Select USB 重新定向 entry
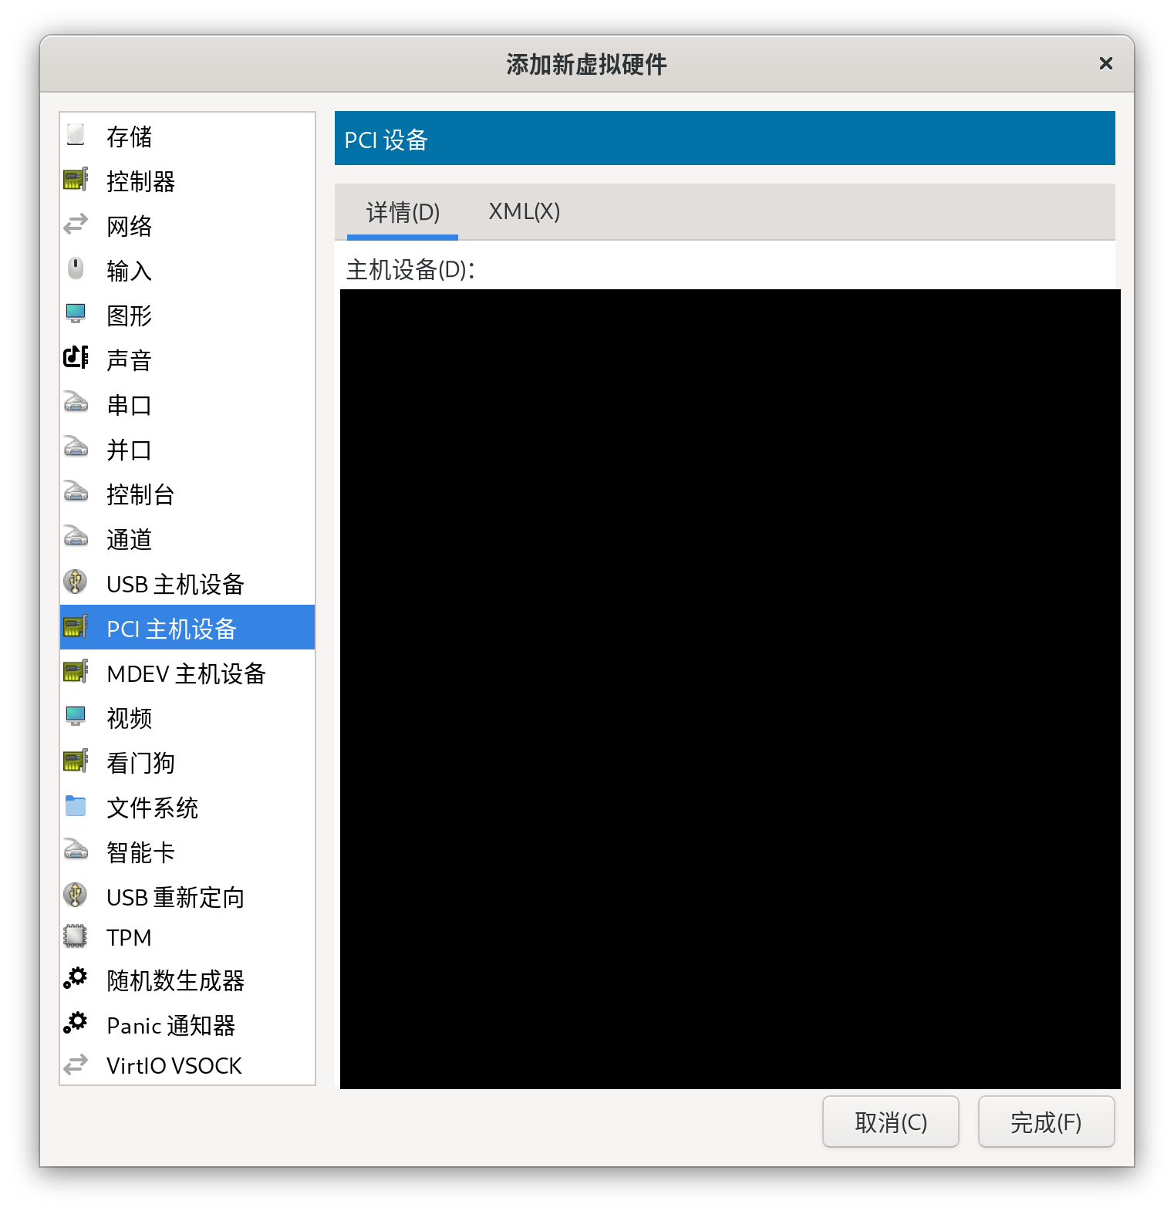 coord(187,897)
